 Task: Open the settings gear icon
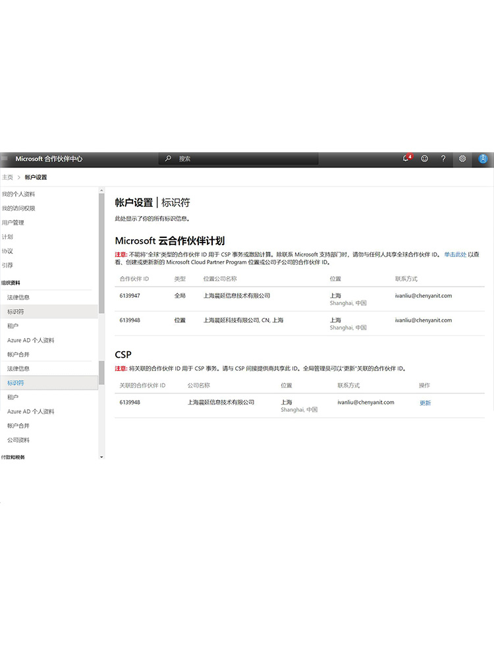click(x=462, y=159)
